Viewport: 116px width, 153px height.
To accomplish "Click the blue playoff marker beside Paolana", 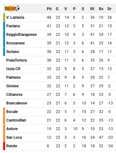I will point(4,26).
